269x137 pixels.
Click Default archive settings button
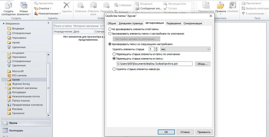pyautogui.click(x=136, y=39)
